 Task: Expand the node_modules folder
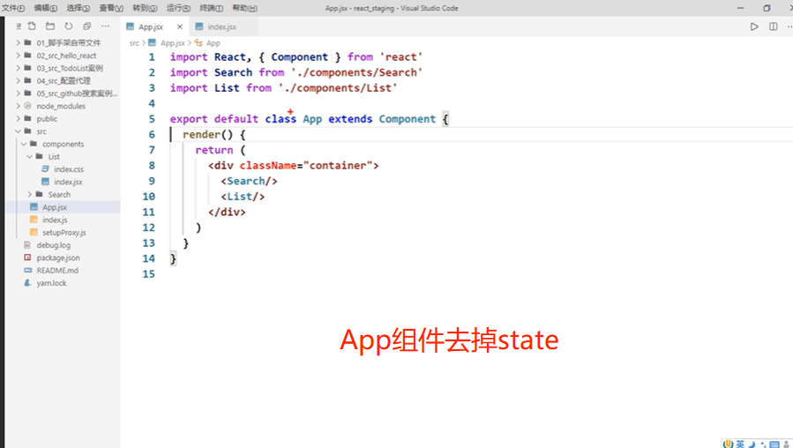click(61, 106)
